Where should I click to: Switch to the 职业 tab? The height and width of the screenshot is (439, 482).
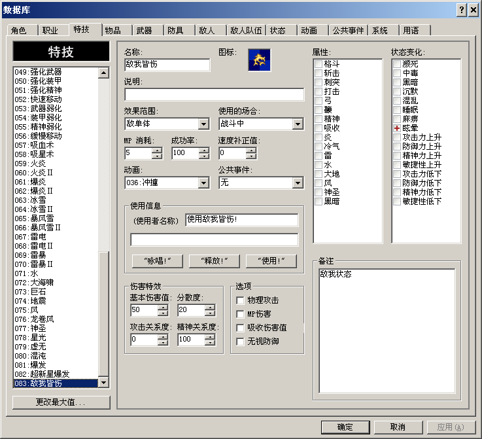pyautogui.click(x=53, y=31)
